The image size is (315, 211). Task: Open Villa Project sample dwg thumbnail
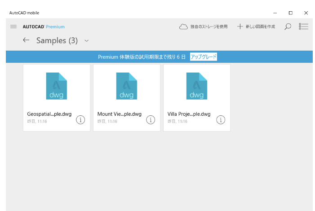(197, 86)
